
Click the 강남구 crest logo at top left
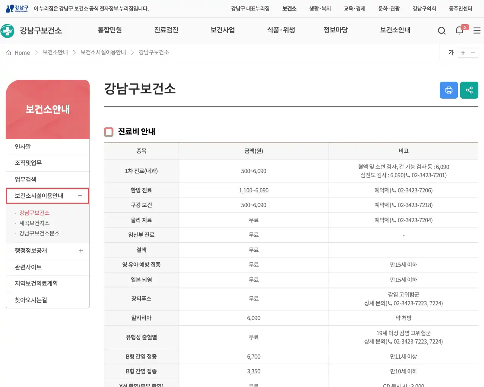pos(17,8)
